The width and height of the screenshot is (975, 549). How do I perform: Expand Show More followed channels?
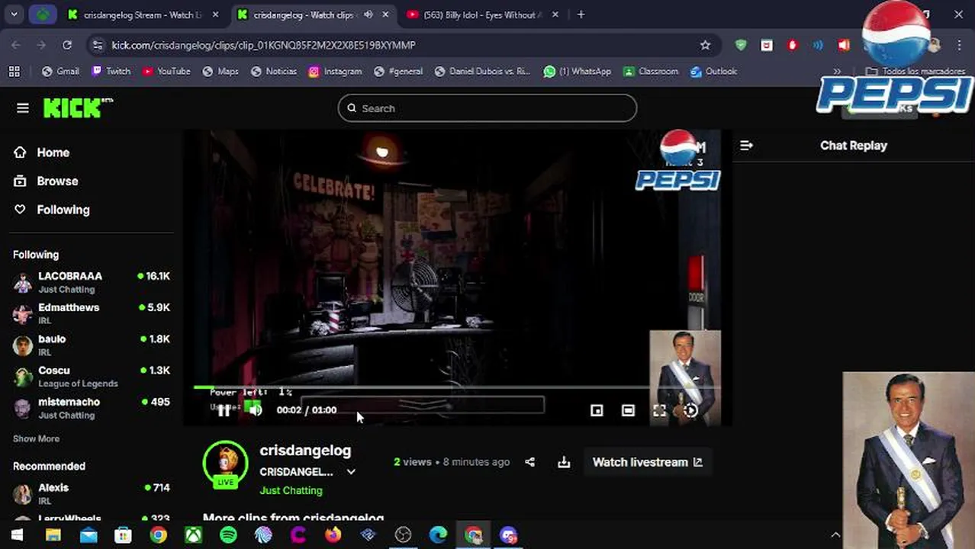(x=36, y=438)
